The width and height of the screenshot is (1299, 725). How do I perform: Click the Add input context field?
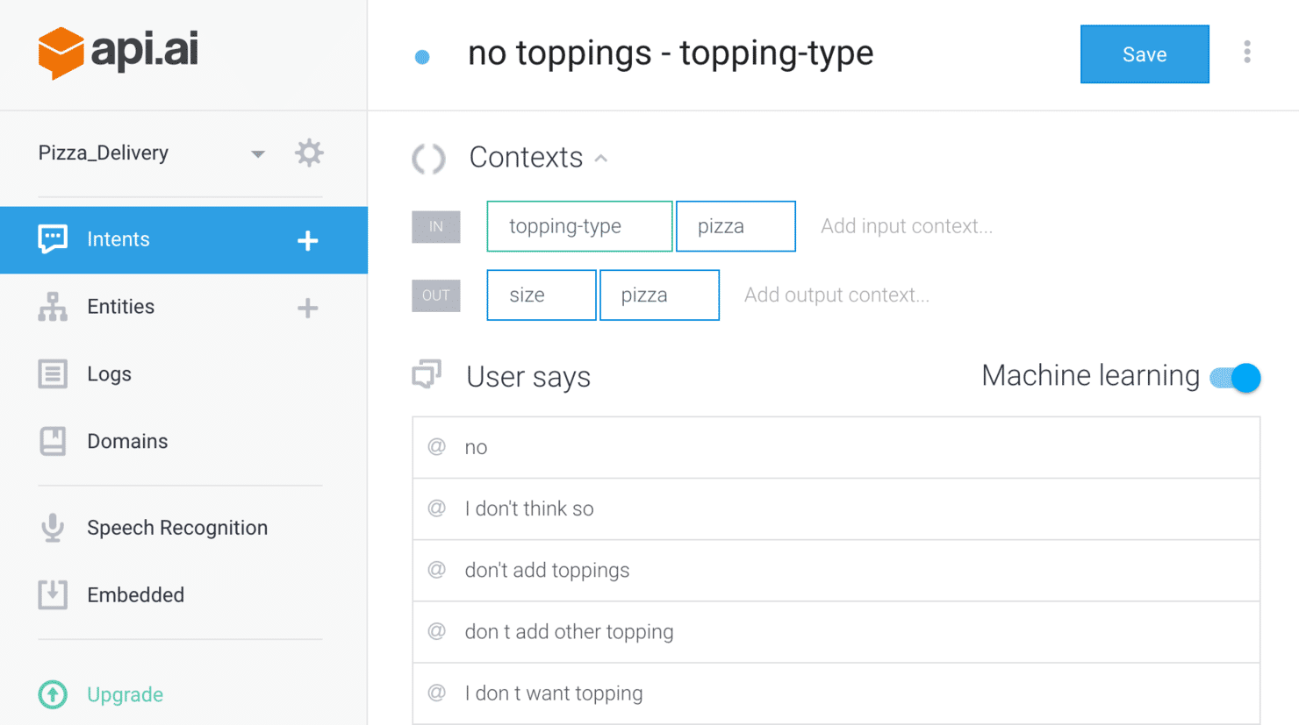(x=907, y=226)
